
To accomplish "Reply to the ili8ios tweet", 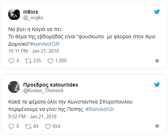I will click(x=11, y=61).
